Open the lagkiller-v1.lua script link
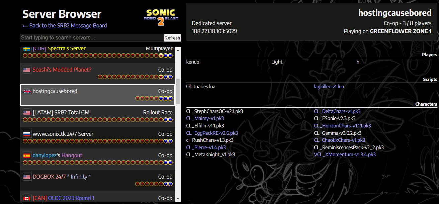 coord(329,87)
